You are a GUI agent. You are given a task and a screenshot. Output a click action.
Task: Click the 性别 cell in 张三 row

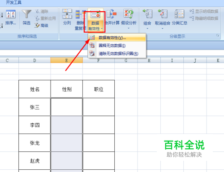[67, 107]
